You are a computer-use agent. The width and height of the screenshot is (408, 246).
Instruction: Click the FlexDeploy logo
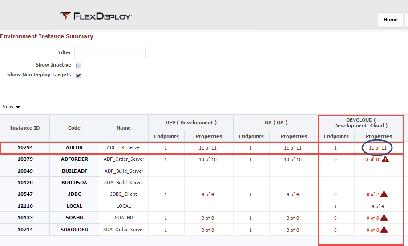pos(96,16)
